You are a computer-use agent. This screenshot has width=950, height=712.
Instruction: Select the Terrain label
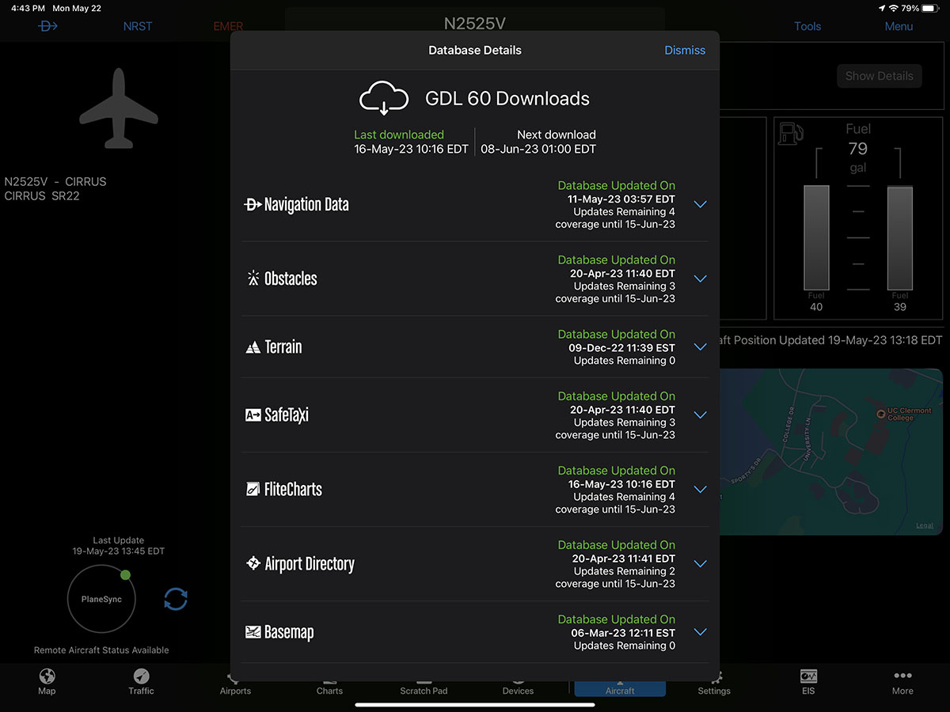pos(283,347)
